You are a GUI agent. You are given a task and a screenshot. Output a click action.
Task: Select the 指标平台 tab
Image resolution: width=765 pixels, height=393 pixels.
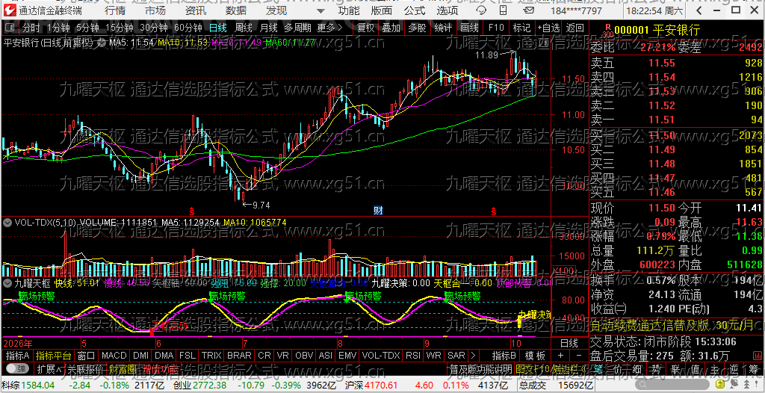(54, 356)
